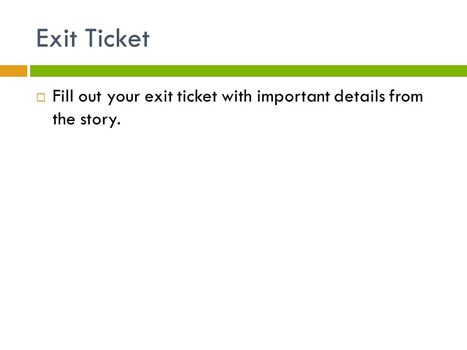Click the period after story
This screenshot has height=350, width=467.
pos(119,124)
